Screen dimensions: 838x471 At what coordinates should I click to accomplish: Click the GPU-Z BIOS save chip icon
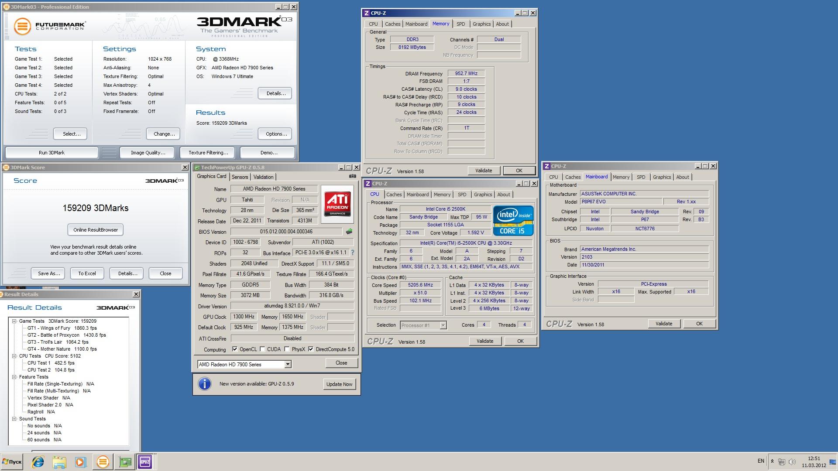point(349,232)
